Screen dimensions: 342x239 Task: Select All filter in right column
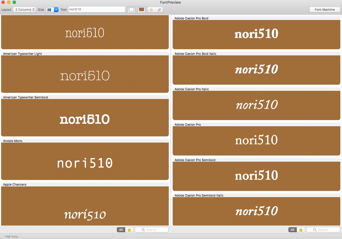click(293, 230)
